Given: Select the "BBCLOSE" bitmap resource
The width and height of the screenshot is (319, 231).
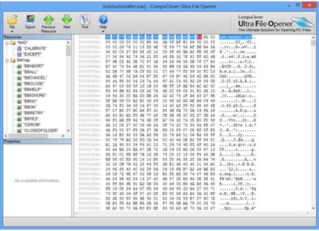Looking at the screenshot, I should 34,84.
